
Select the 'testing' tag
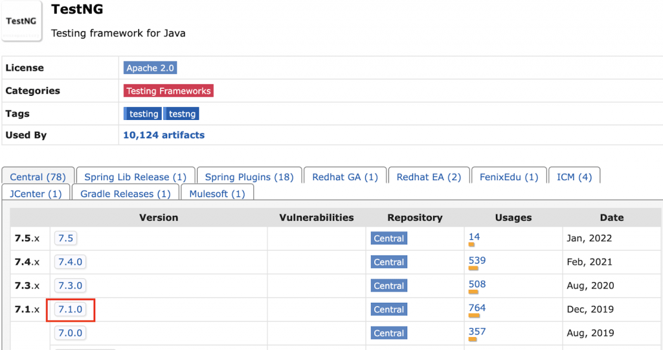(x=143, y=114)
